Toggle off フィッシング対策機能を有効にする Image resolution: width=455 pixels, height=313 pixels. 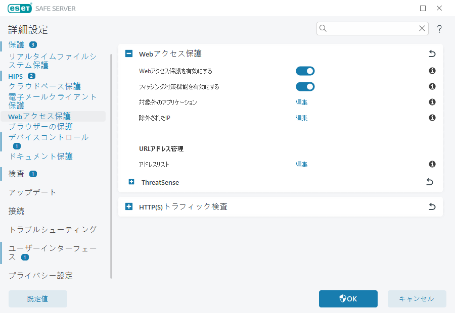click(x=305, y=86)
